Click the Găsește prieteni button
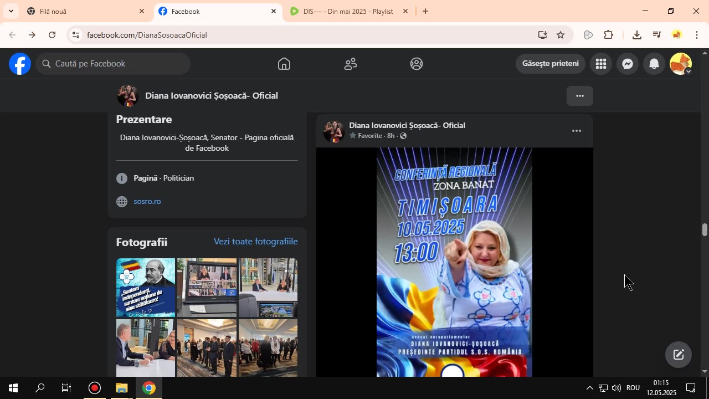Screen dimensions: 709x399 pos(551,64)
